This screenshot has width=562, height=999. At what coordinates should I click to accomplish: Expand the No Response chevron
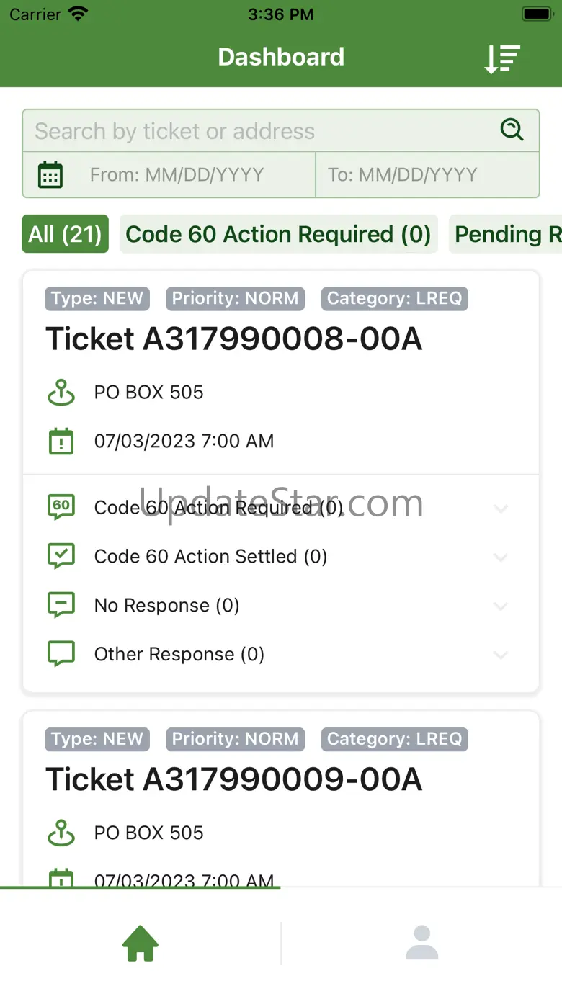[x=501, y=606]
